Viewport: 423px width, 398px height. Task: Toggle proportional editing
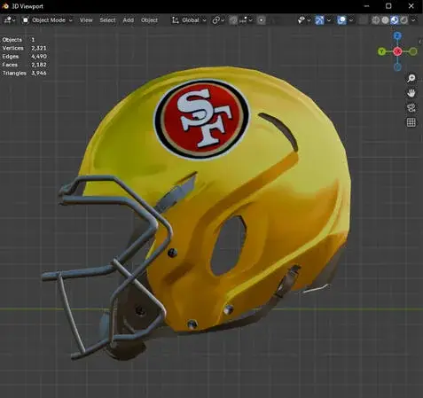click(262, 20)
